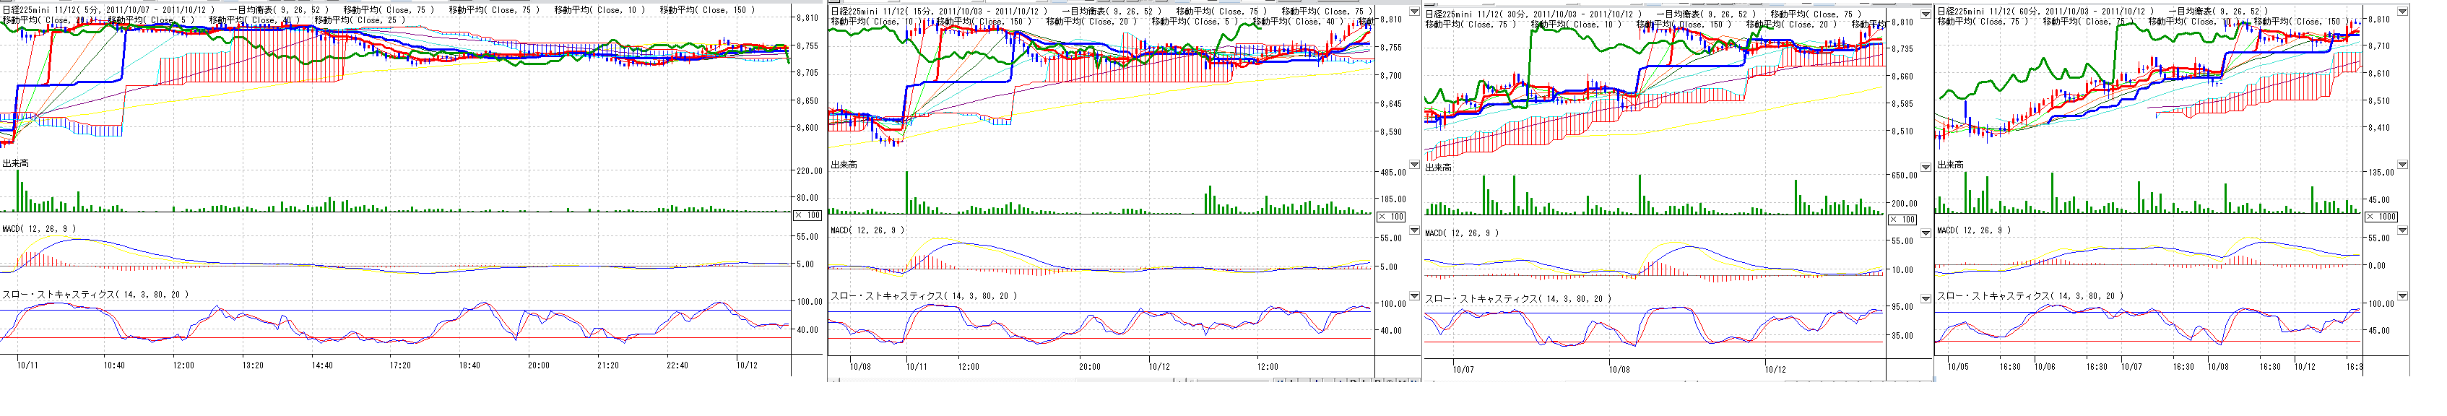Click the 10/08 date marker on the 30分 chart
Image resolution: width=2447 pixels, height=416 pixels.
point(1619,370)
